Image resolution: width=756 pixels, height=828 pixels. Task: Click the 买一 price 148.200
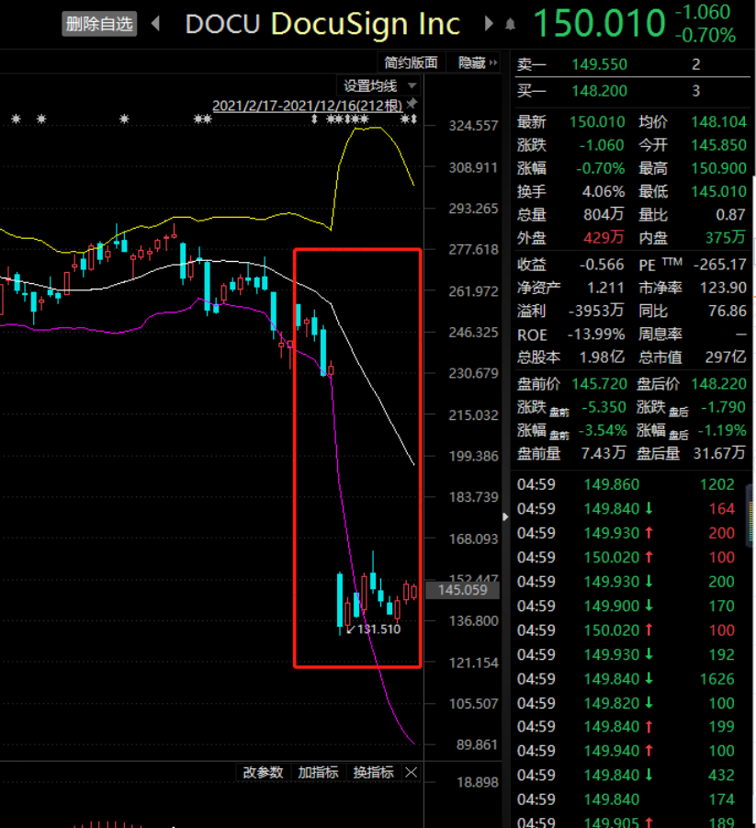coord(599,91)
